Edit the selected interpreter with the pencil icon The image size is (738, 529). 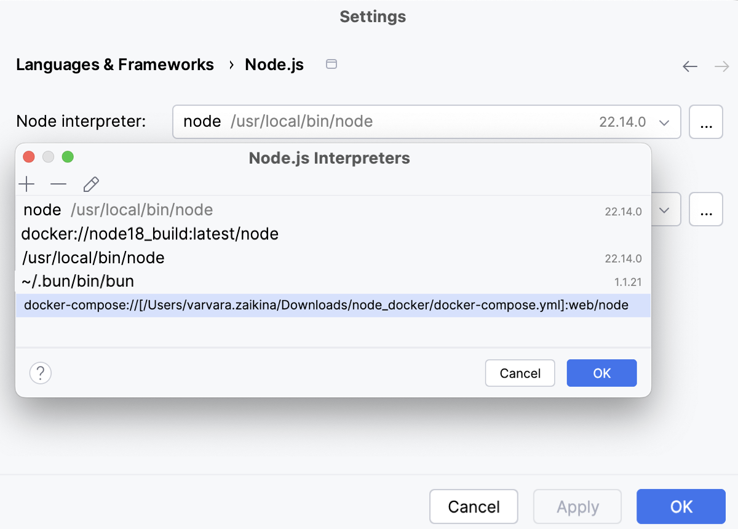click(91, 184)
